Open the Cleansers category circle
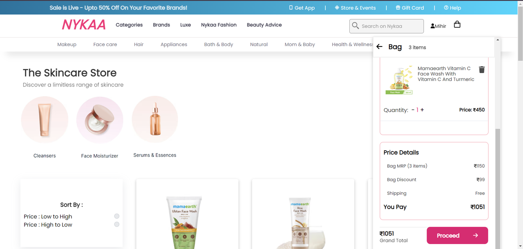This screenshot has height=249, width=523. pyautogui.click(x=45, y=120)
